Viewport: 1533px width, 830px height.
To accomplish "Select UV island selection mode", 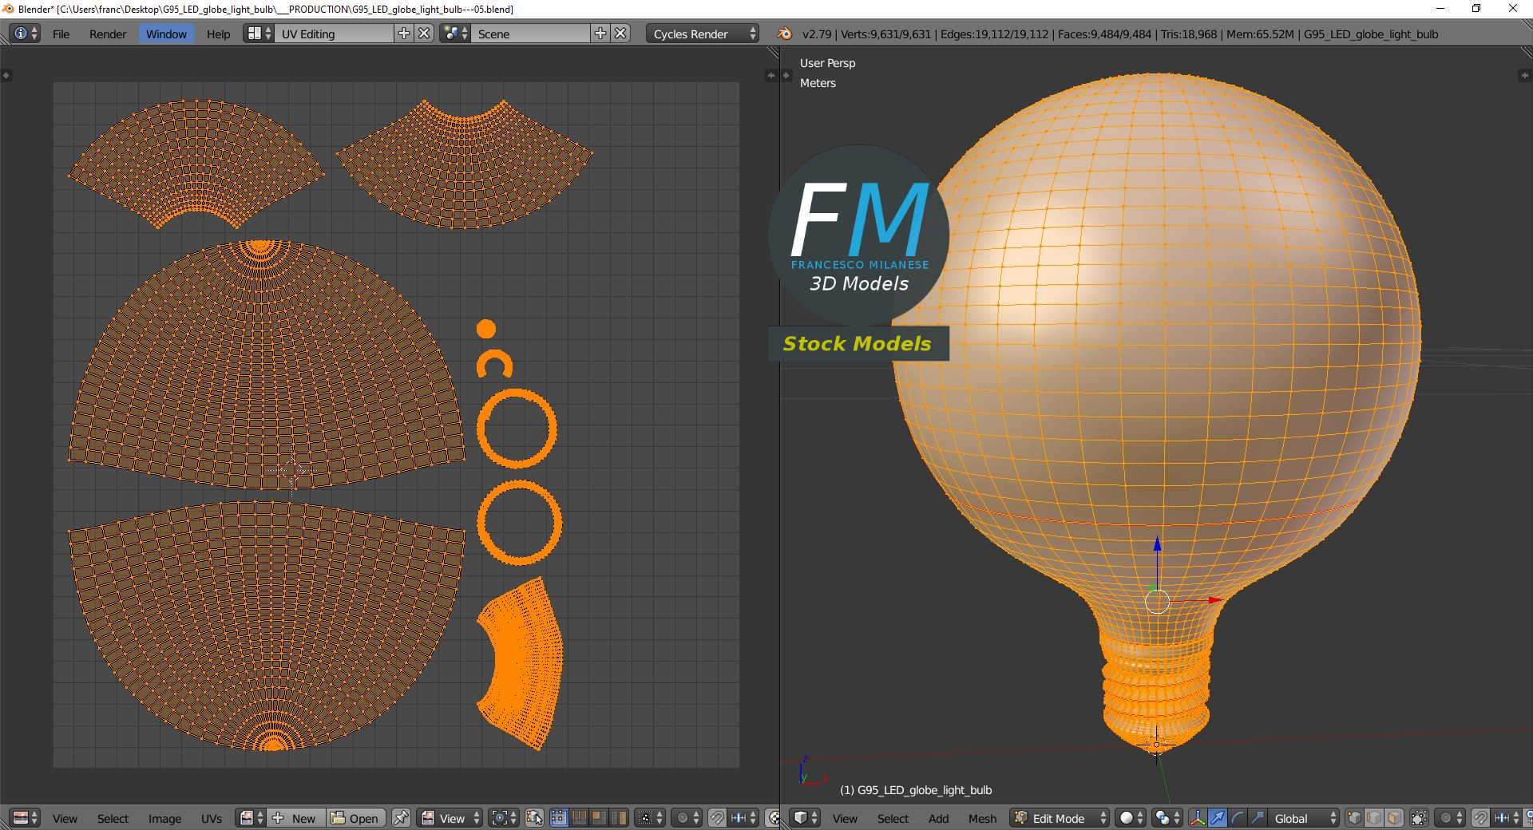I will [x=619, y=818].
